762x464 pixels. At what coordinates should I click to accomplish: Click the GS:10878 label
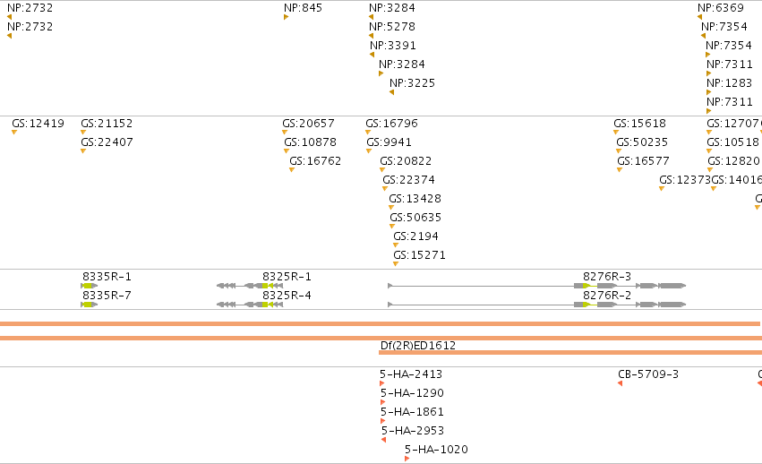(x=310, y=142)
